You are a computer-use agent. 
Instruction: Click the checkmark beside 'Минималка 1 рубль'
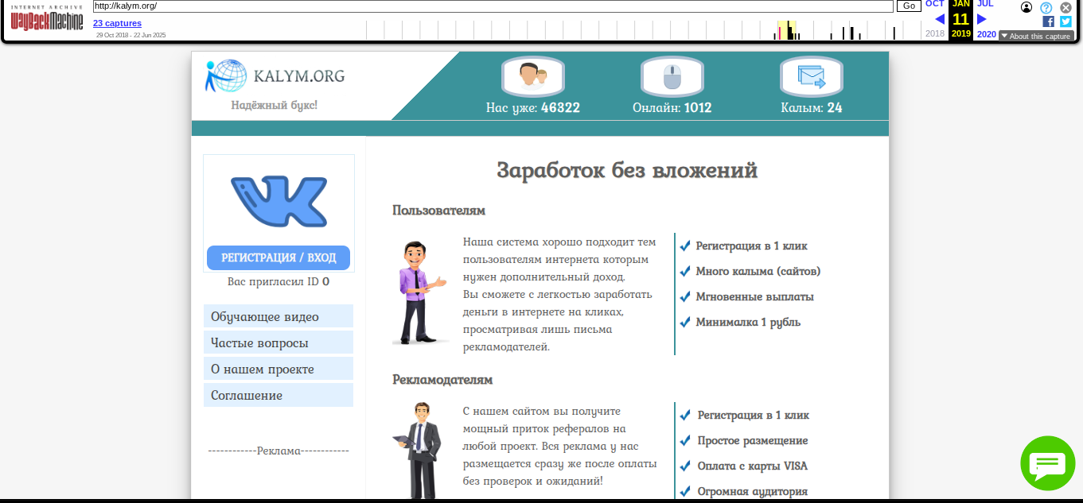click(x=684, y=322)
